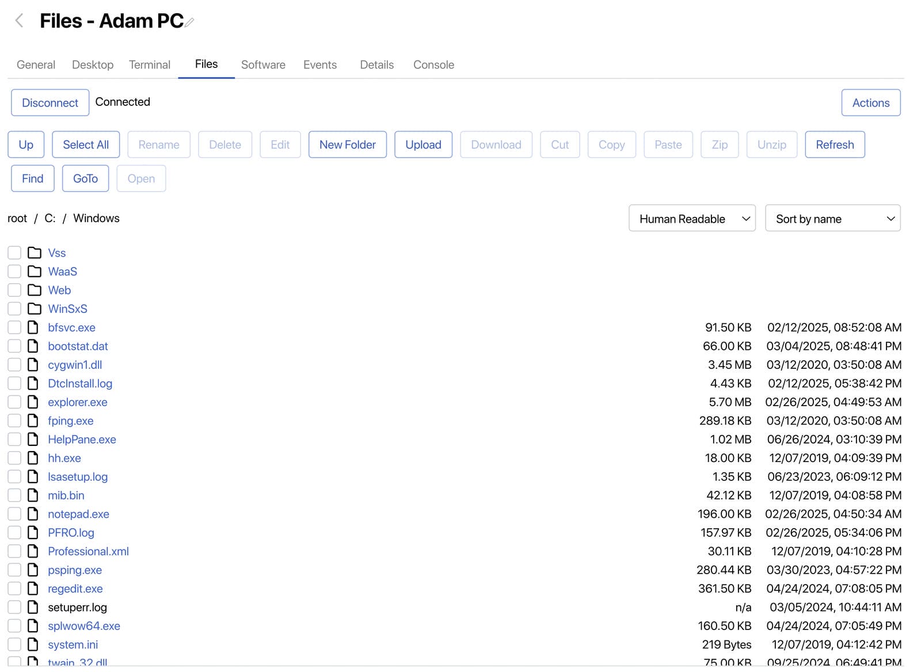Navigate to C: in the breadcrumb path

[50, 219]
